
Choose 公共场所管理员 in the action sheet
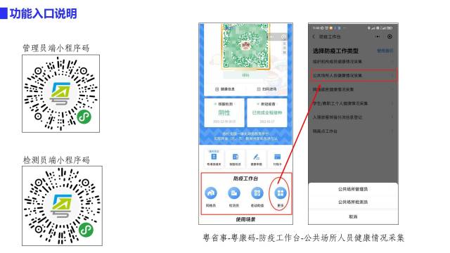(x=353, y=189)
